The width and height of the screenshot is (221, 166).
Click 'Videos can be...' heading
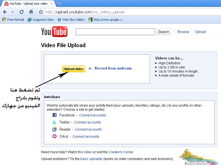[x=169, y=58]
